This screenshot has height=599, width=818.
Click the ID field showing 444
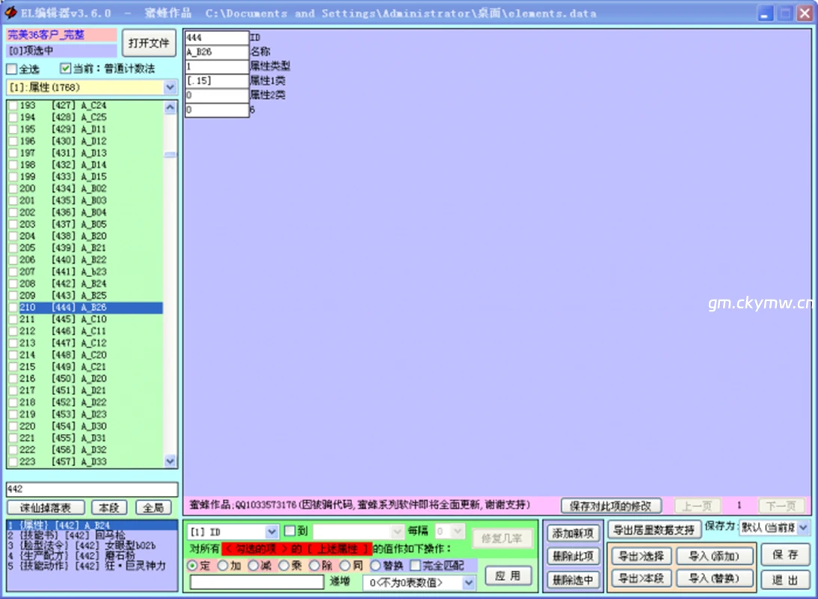(x=217, y=37)
